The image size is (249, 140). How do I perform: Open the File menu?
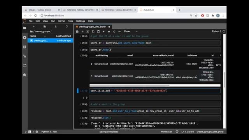[31, 21]
